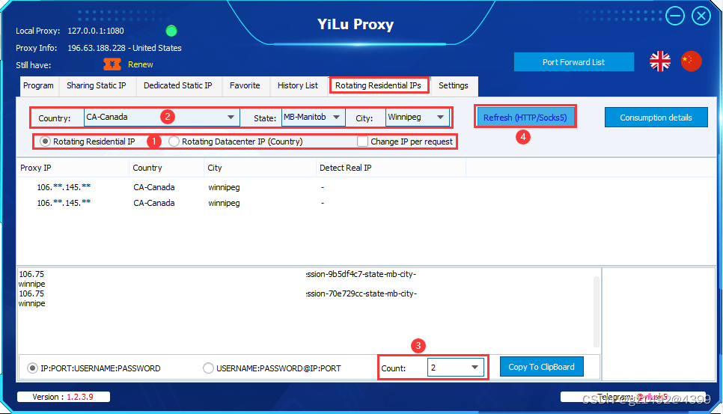This screenshot has width=723, height=414.
Task: Open the Dedicated Static IP tab
Action: click(178, 86)
